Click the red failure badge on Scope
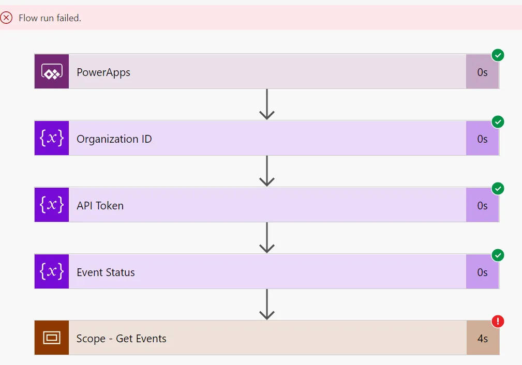The image size is (522, 365). tap(498, 322)
